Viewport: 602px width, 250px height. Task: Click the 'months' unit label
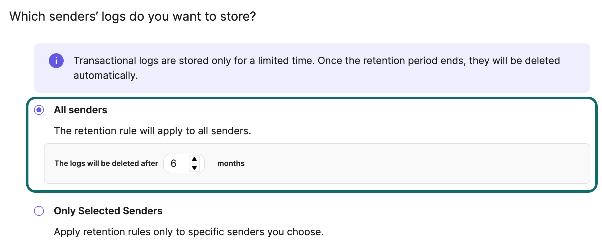[x=231, y=163]
